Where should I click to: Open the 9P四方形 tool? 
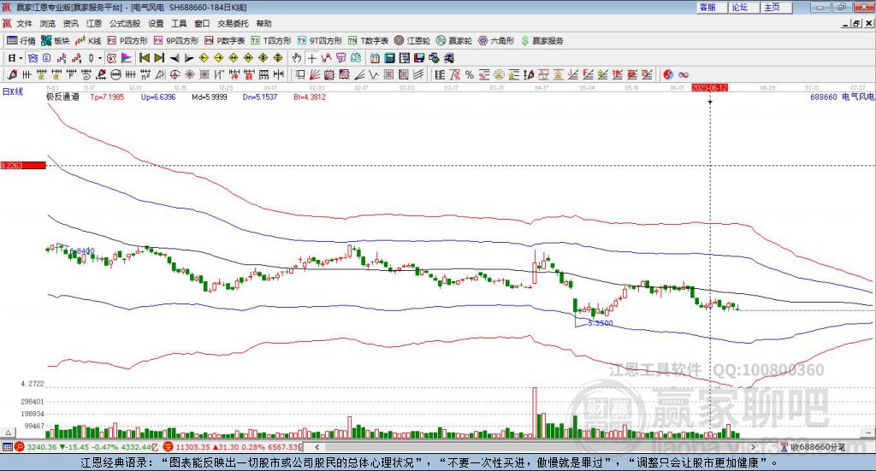176,41
